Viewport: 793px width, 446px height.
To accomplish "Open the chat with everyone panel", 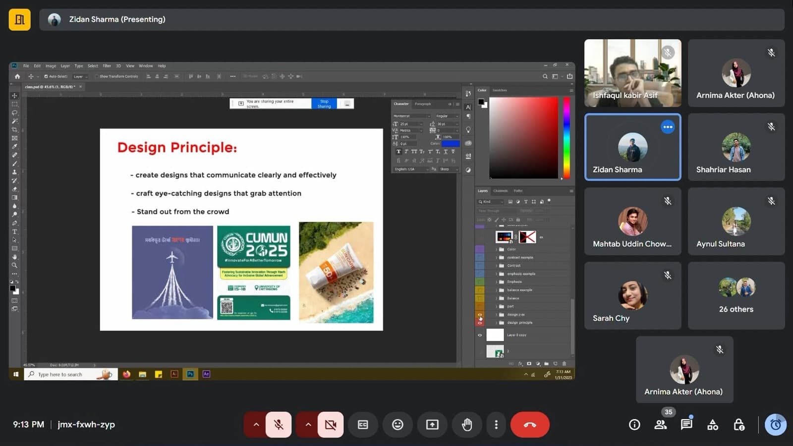I will pyautogui.click(x=686, y=424).
